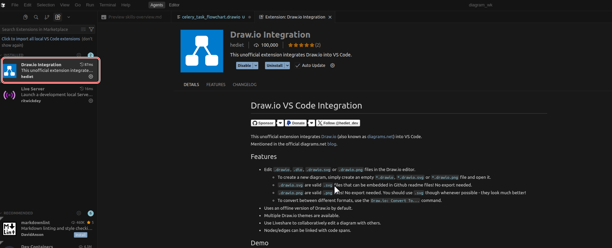Focus the Search Extensions in Marketplace field

[40, 29]
